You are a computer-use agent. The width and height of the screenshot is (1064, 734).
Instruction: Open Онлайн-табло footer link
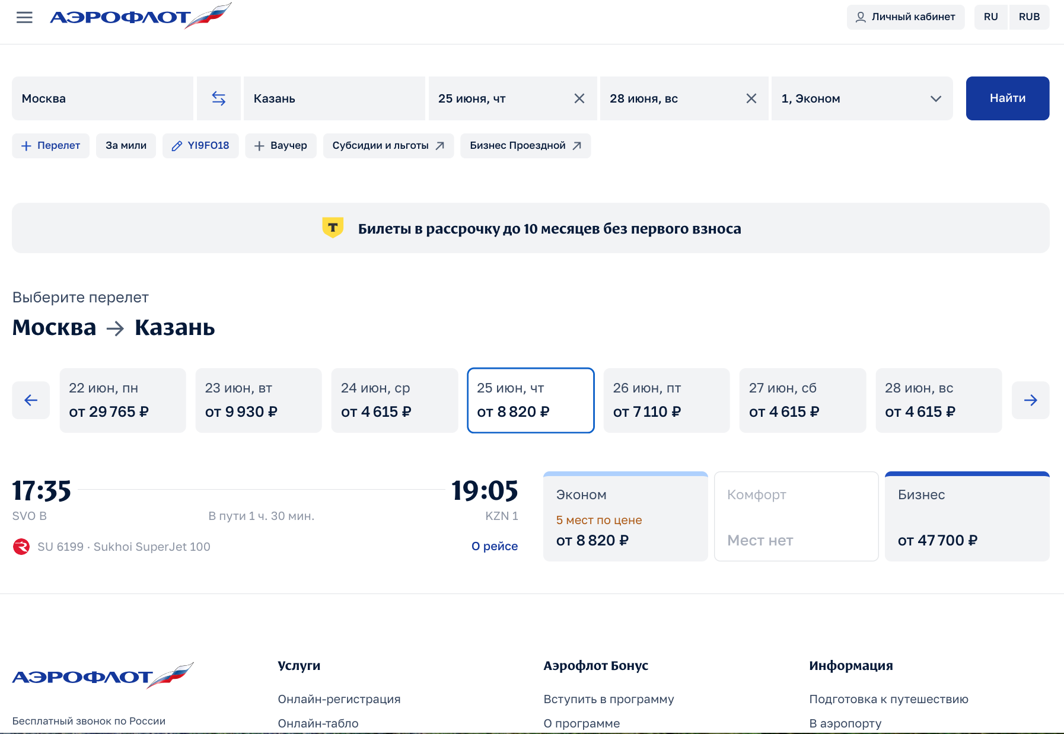(x=318, y=723)
